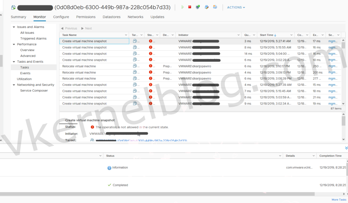Expand the Networking and Security section

14,85
